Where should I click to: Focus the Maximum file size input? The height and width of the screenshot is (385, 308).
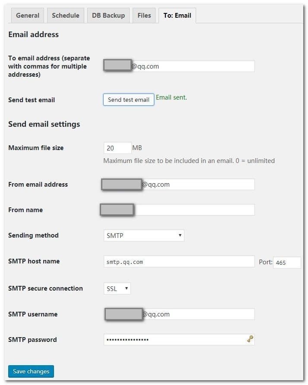click(x=117, y=148)
